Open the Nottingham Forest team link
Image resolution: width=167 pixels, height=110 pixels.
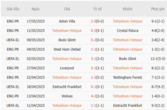[x=127, y=77]
